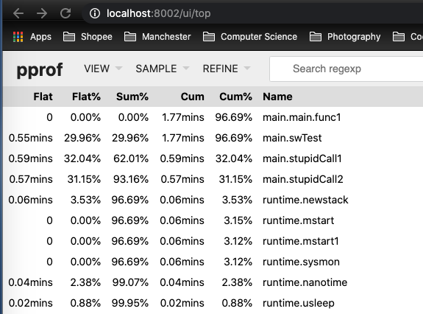
Task: Sort table by Flat column header
Action: 43,97
